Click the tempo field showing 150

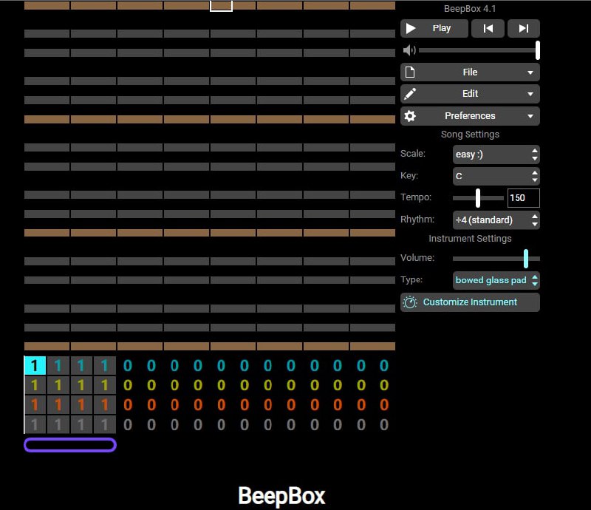click(x=524, y=198)
